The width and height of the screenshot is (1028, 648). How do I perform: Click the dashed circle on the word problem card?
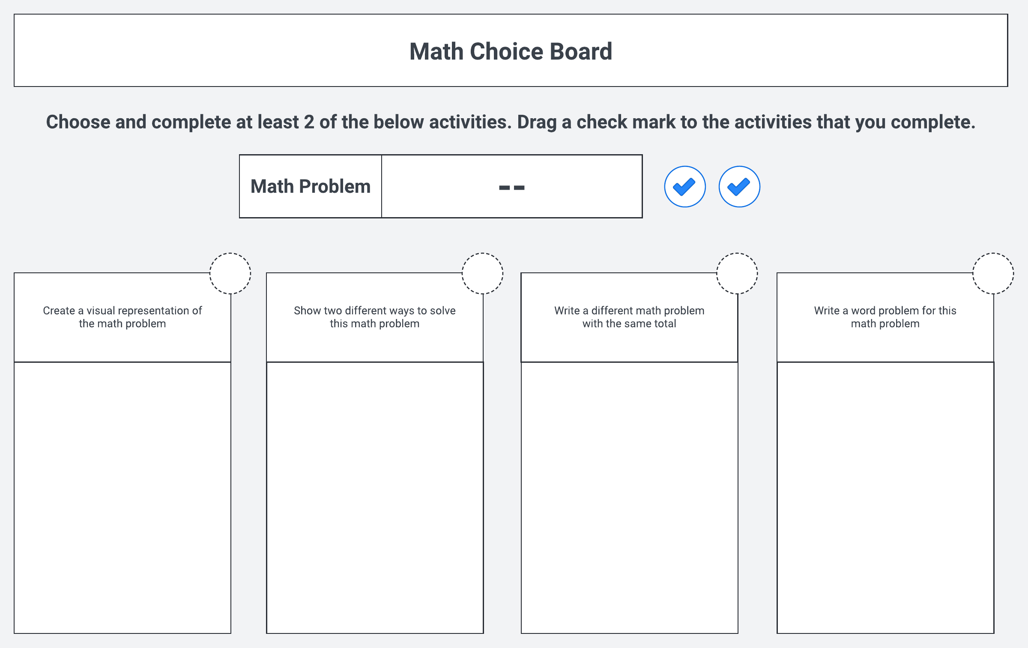point(993,273)
